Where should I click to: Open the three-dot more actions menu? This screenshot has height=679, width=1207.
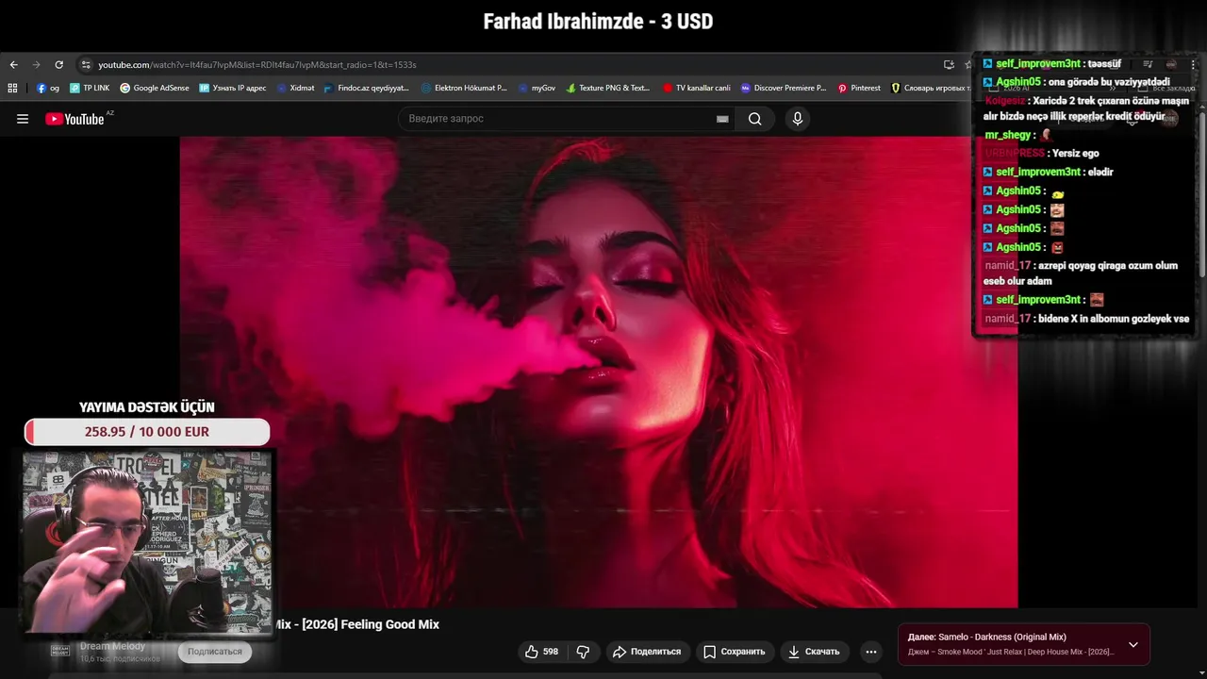point(871,652)
